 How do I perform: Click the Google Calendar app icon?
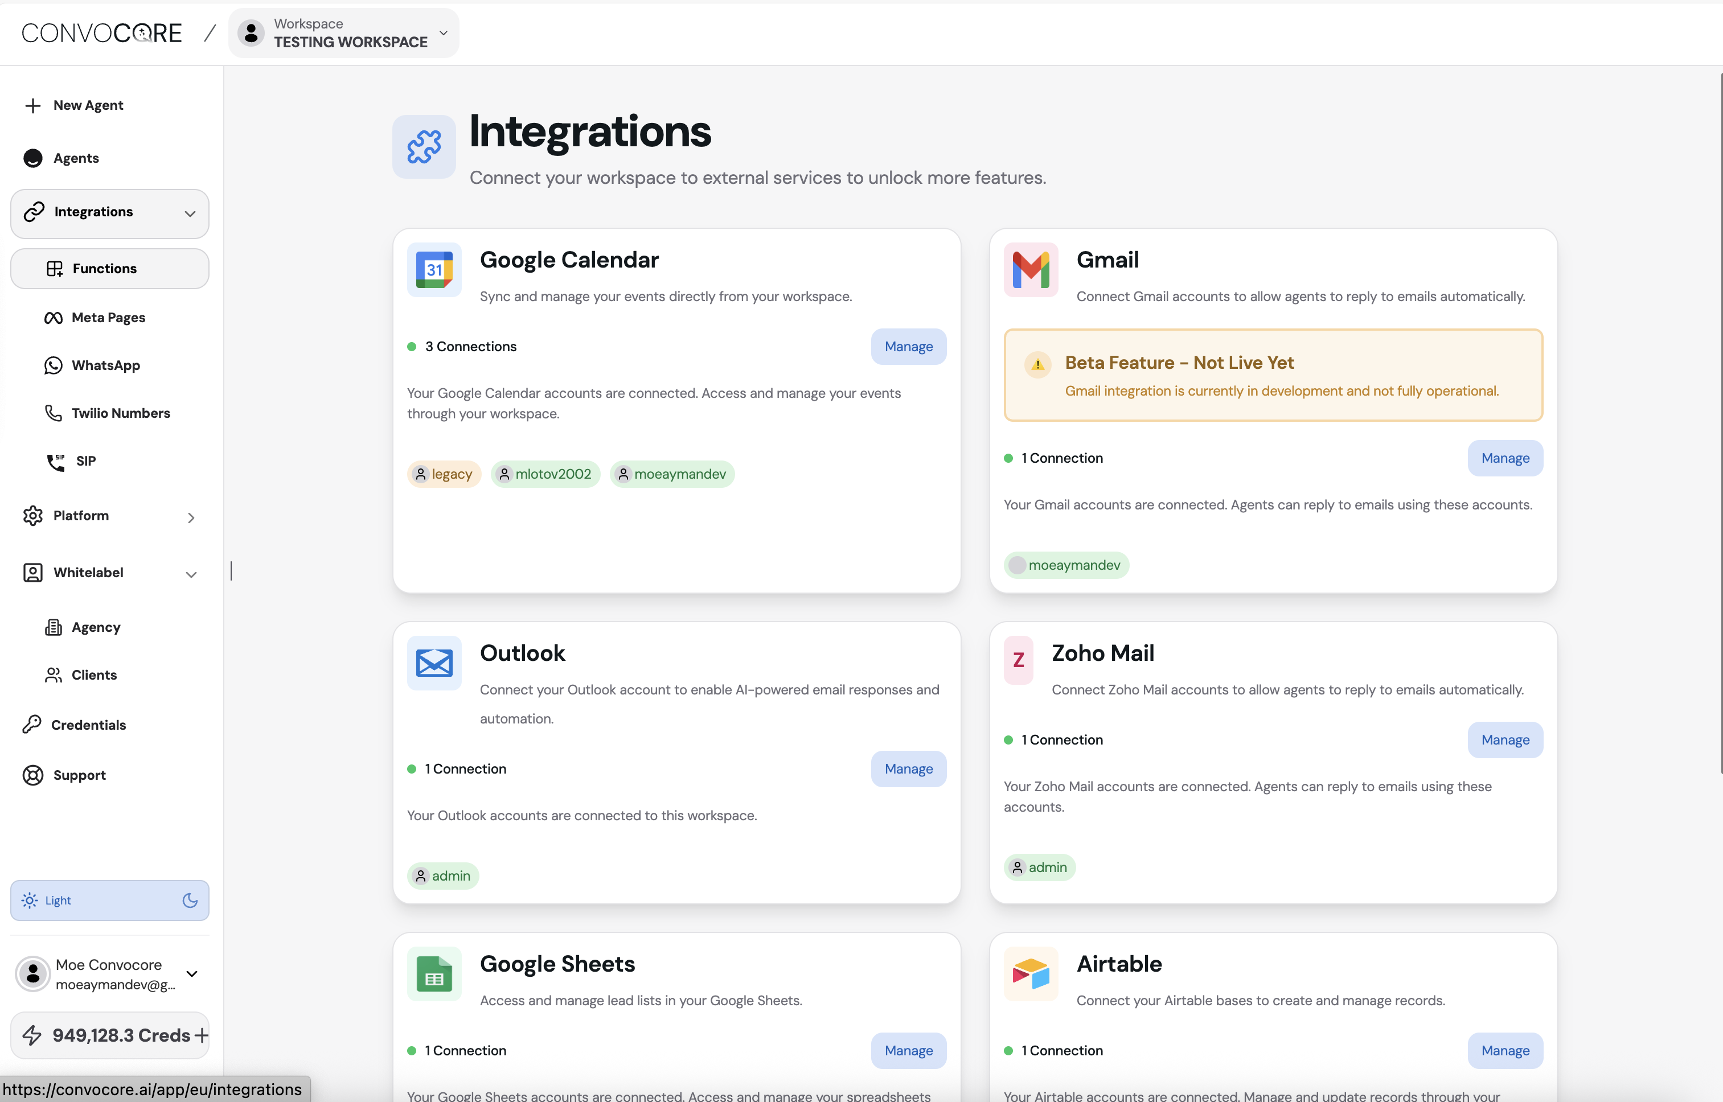(x=434, y=270)
